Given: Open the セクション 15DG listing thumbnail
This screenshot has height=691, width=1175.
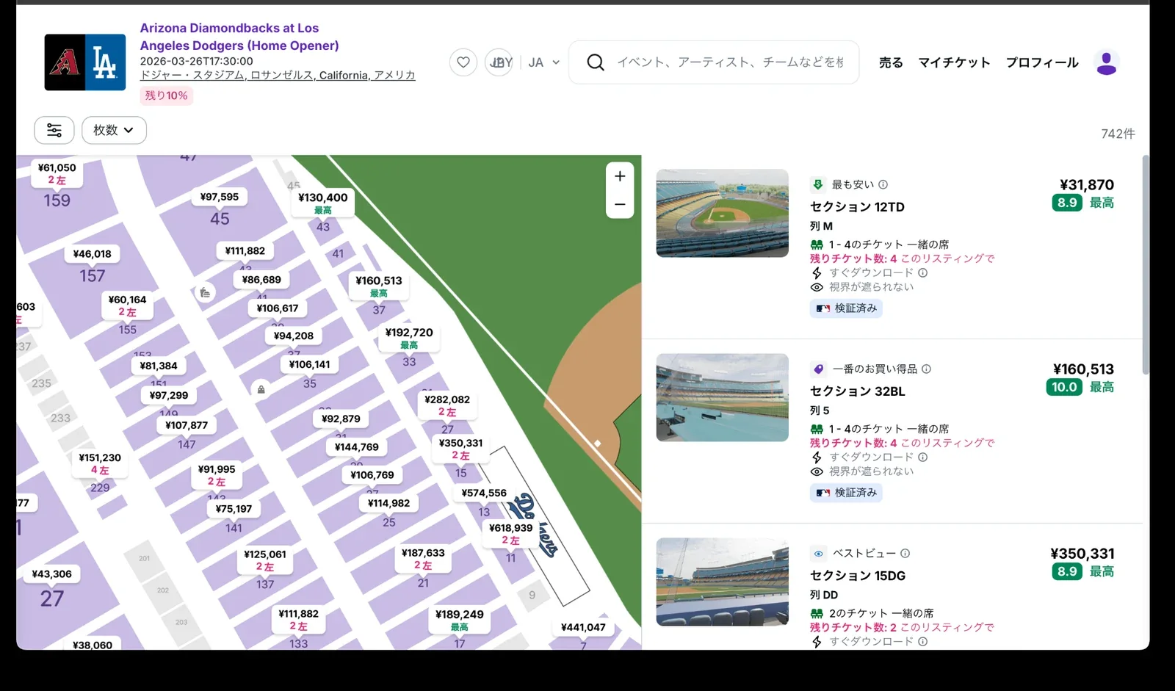Looking at the screenshot, I should coord(722,582).
